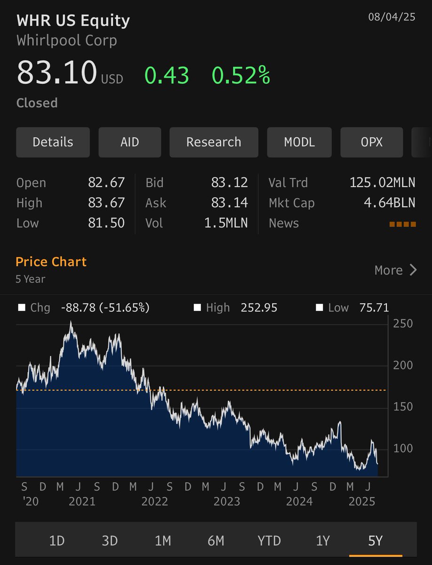Click the 2025 x-axis year label

tap(362, 502)
